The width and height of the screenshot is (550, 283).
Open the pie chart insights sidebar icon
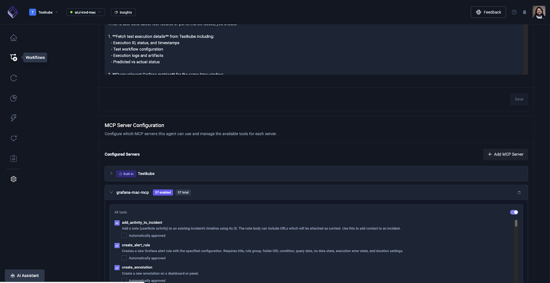13,98
